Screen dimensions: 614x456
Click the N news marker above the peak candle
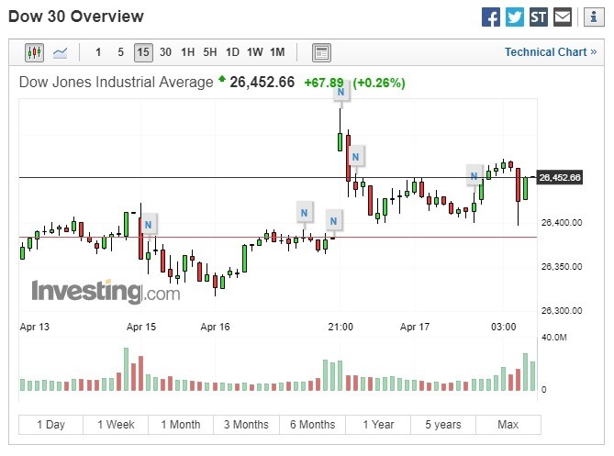[x=341, y=92]
